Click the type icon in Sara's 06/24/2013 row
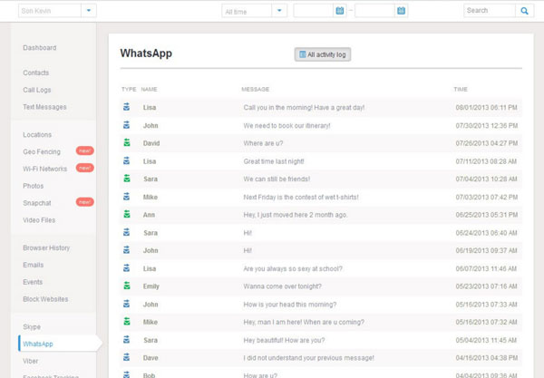Screen dimensions: 544x378 (x=127, y=232)
